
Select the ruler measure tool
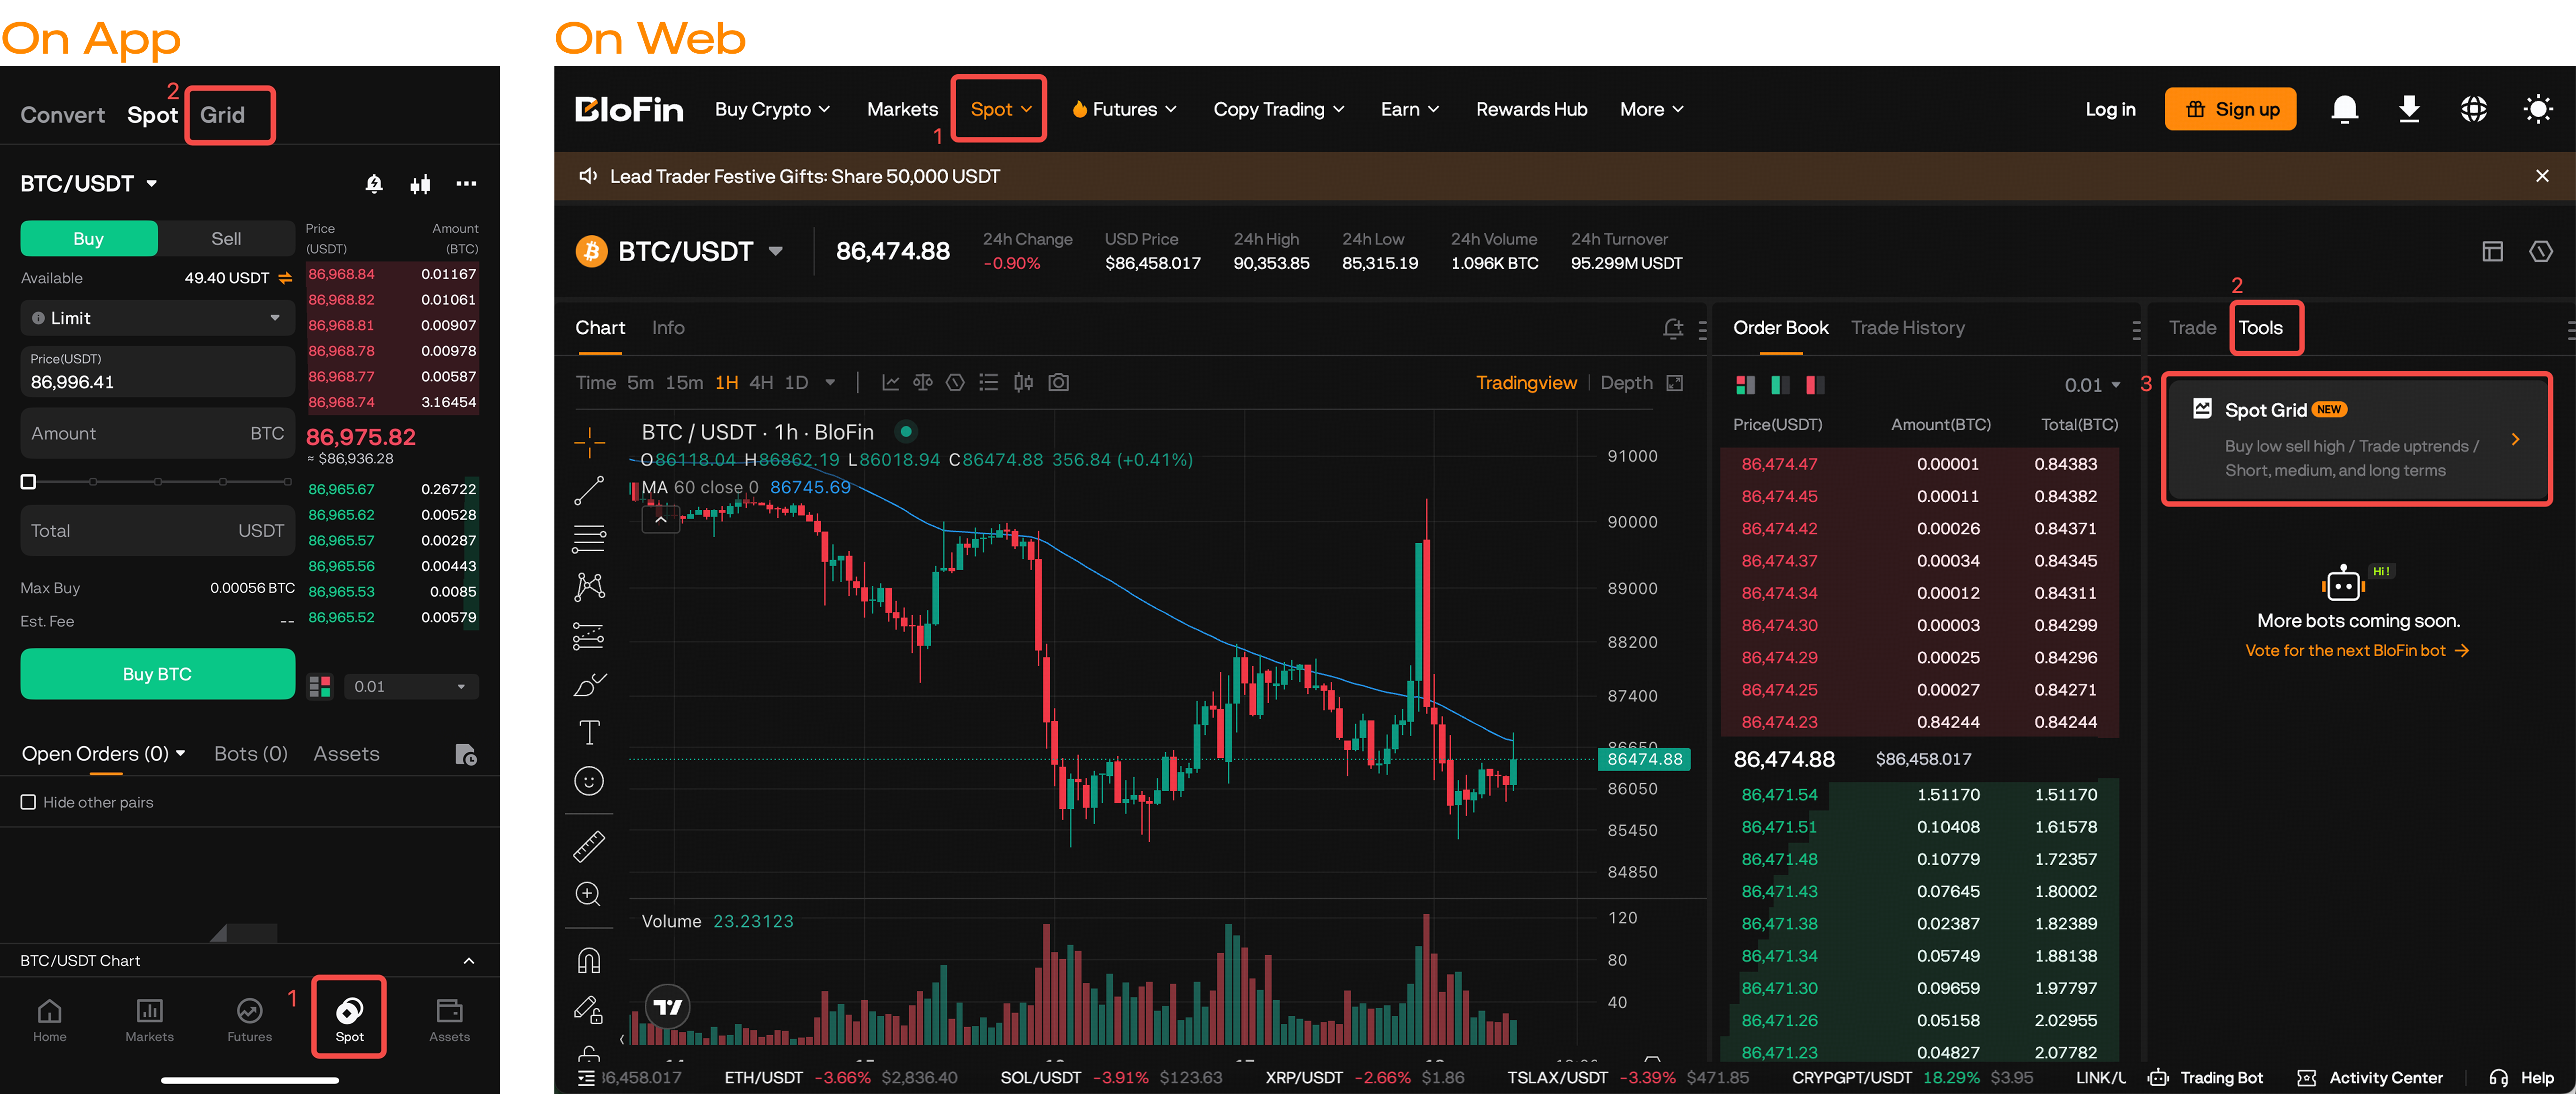(x=589, y=846)
